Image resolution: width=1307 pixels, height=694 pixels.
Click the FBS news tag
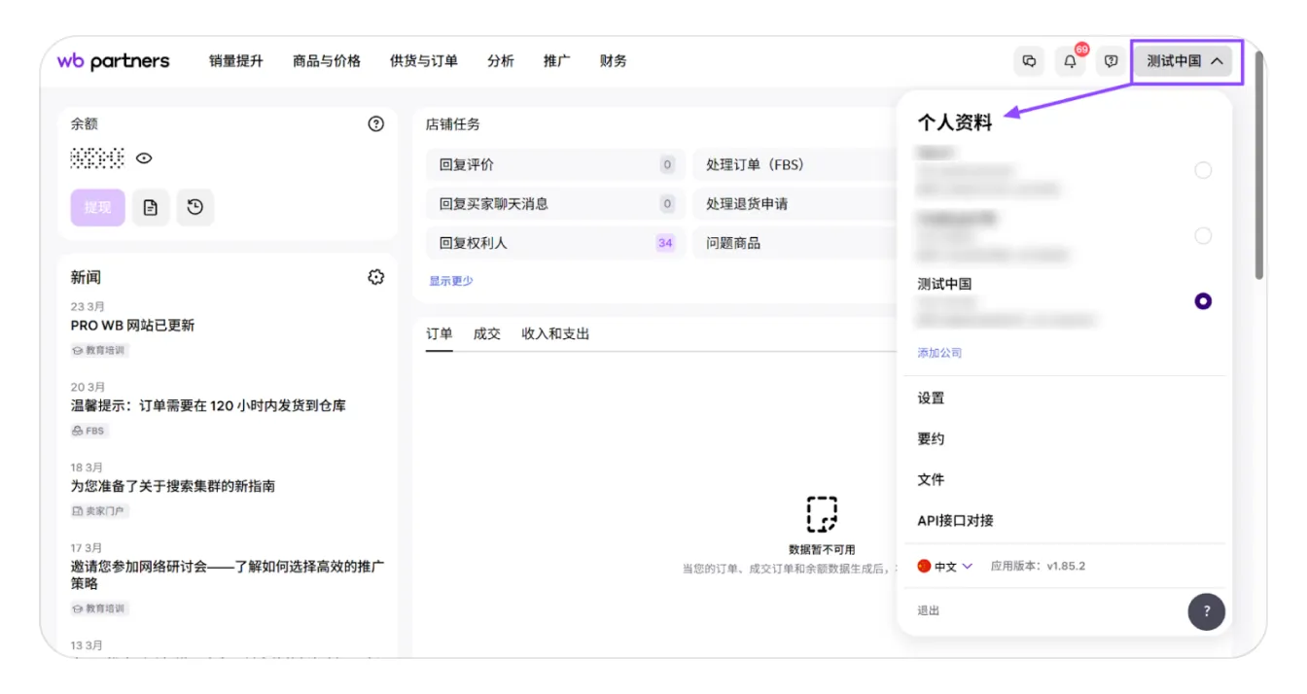click(x=88, y=431)
